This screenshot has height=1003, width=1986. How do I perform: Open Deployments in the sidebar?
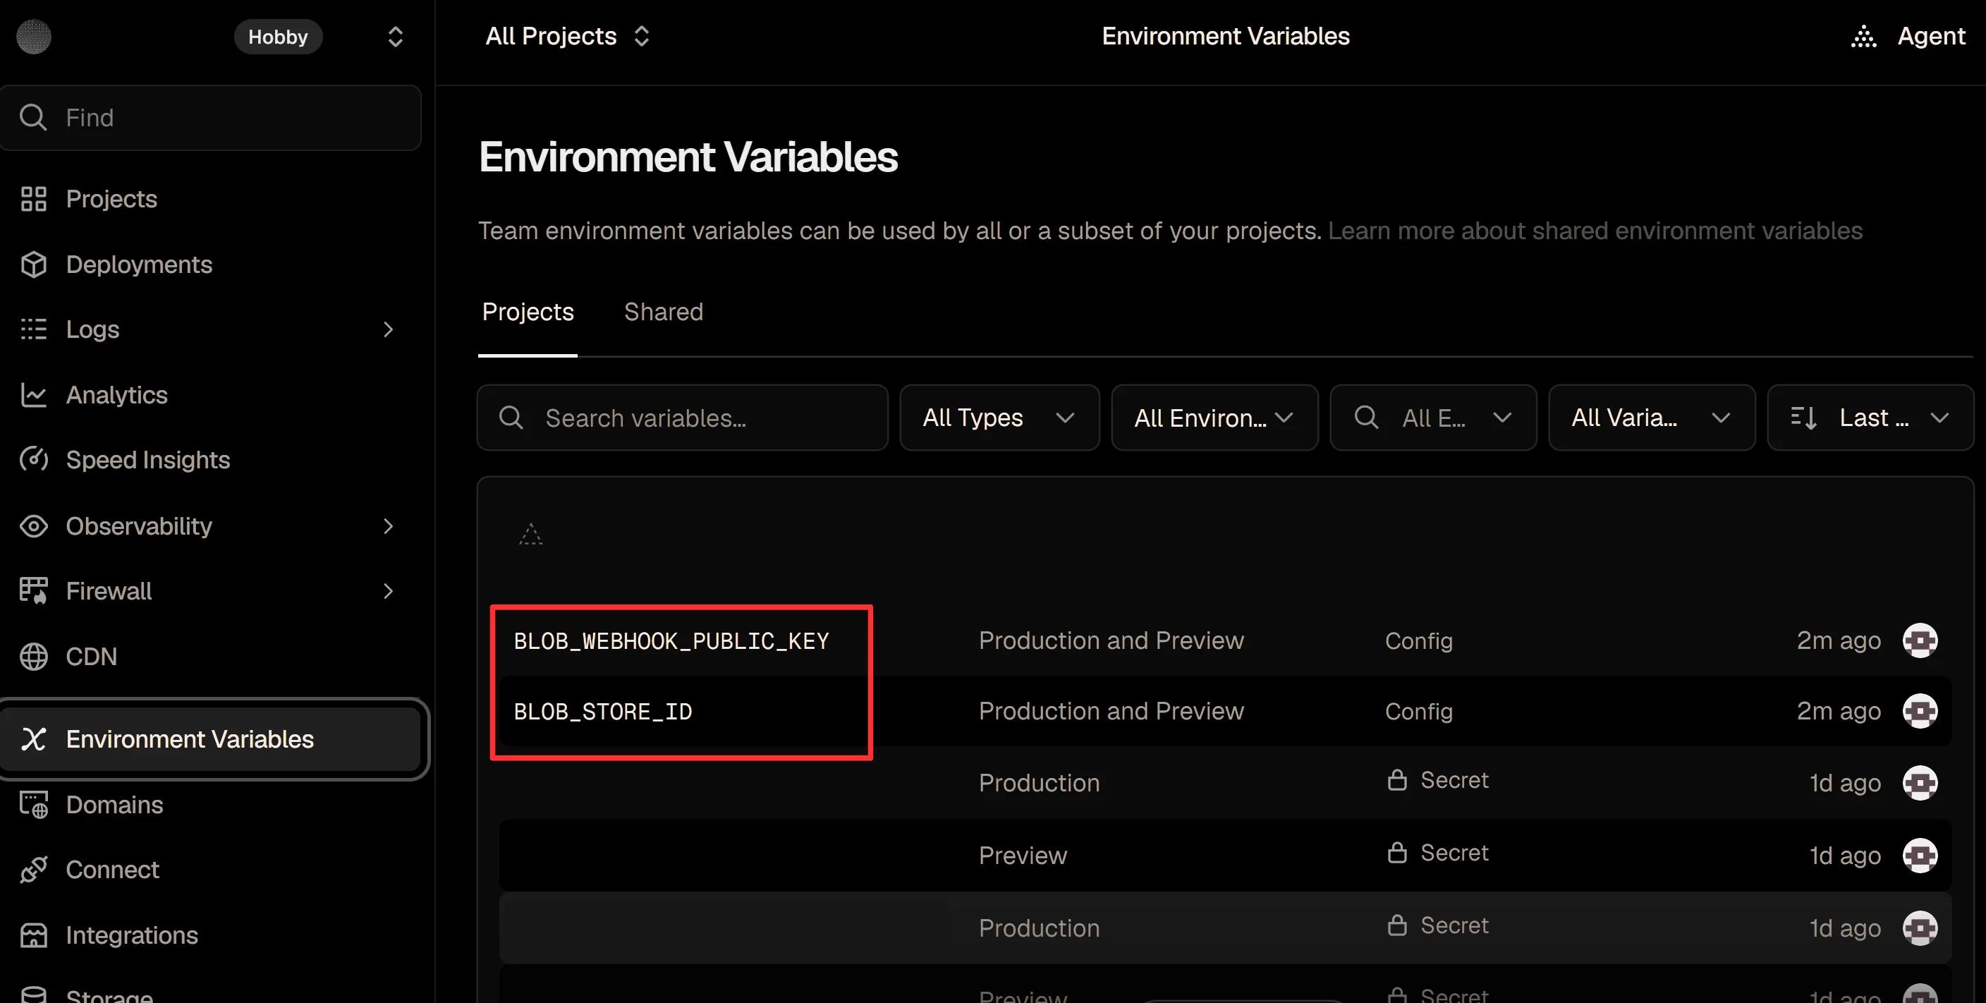[212, 265]
